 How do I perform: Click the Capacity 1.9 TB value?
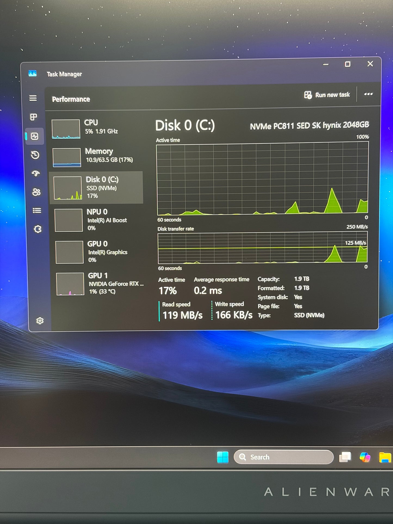[x=302, y=279]
